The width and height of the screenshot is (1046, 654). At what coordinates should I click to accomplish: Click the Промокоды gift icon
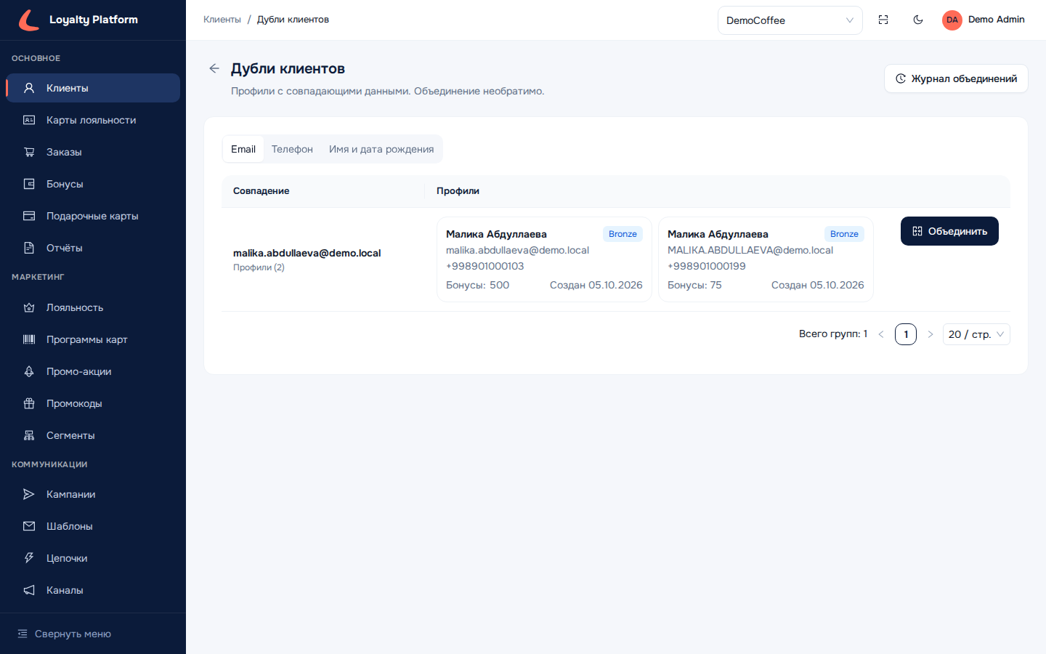pos(29,403)
